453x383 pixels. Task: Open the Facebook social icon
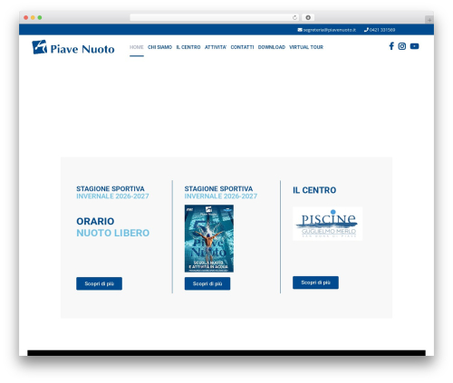coord(391,46)
